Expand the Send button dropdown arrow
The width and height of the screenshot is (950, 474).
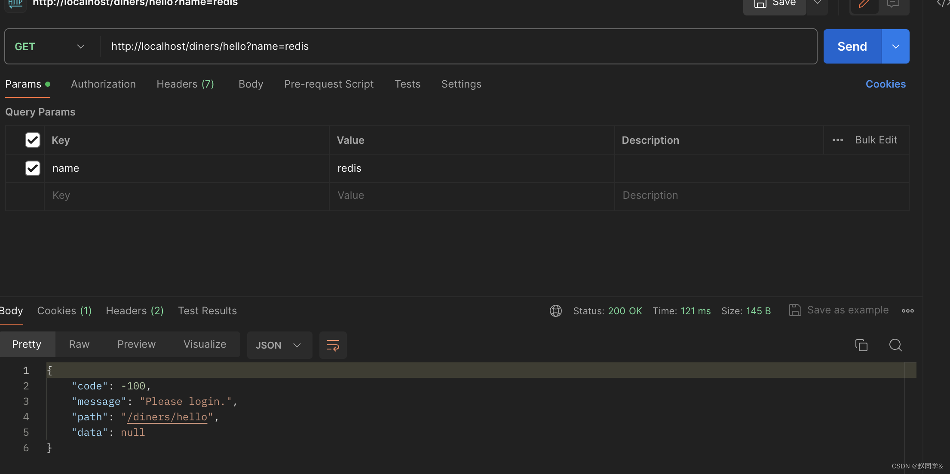tap(895, 46)
